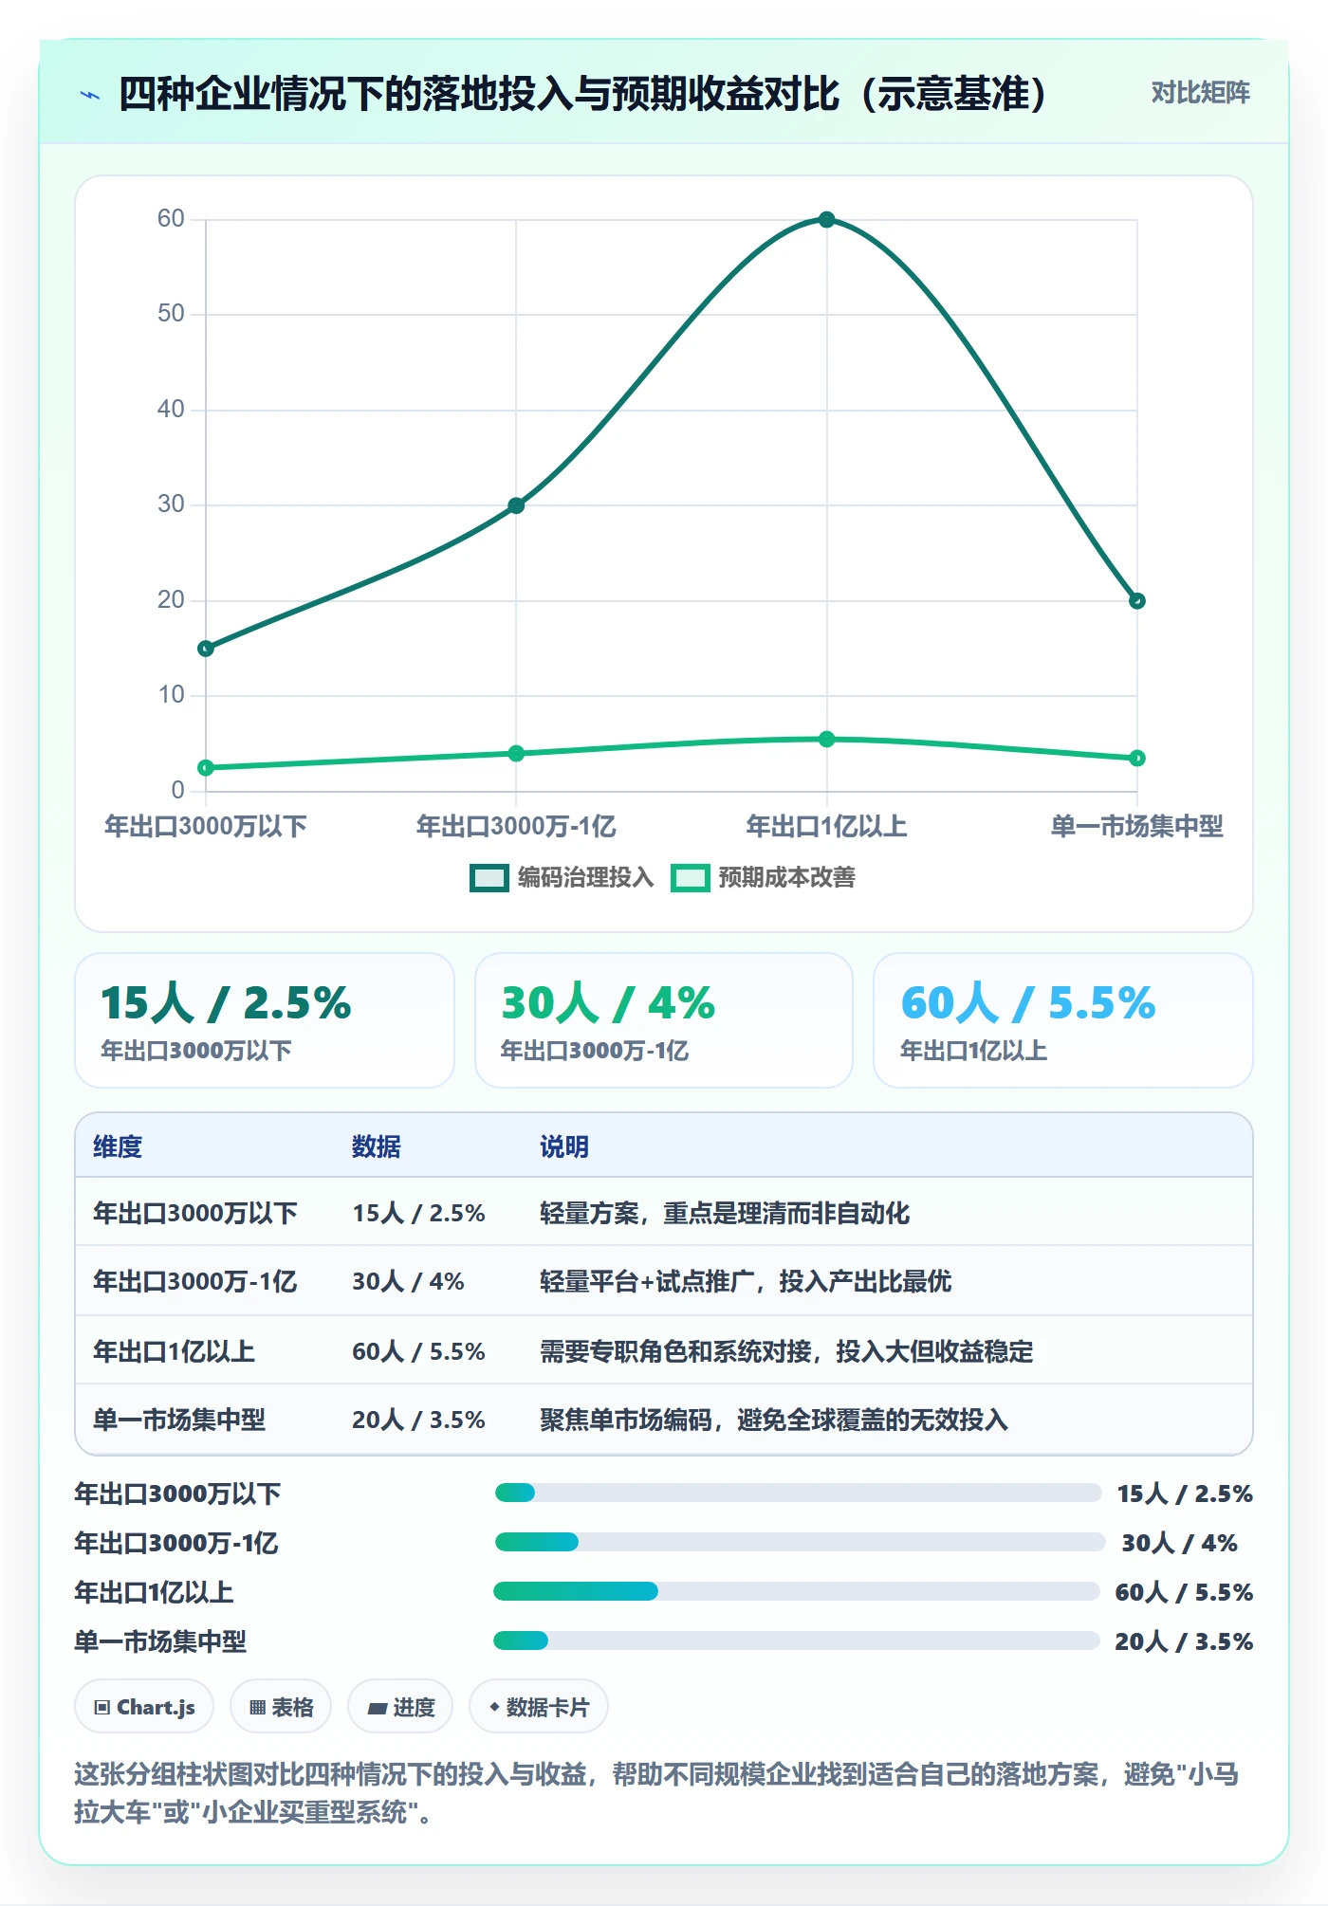Select the Chart.js chip

144,1707
